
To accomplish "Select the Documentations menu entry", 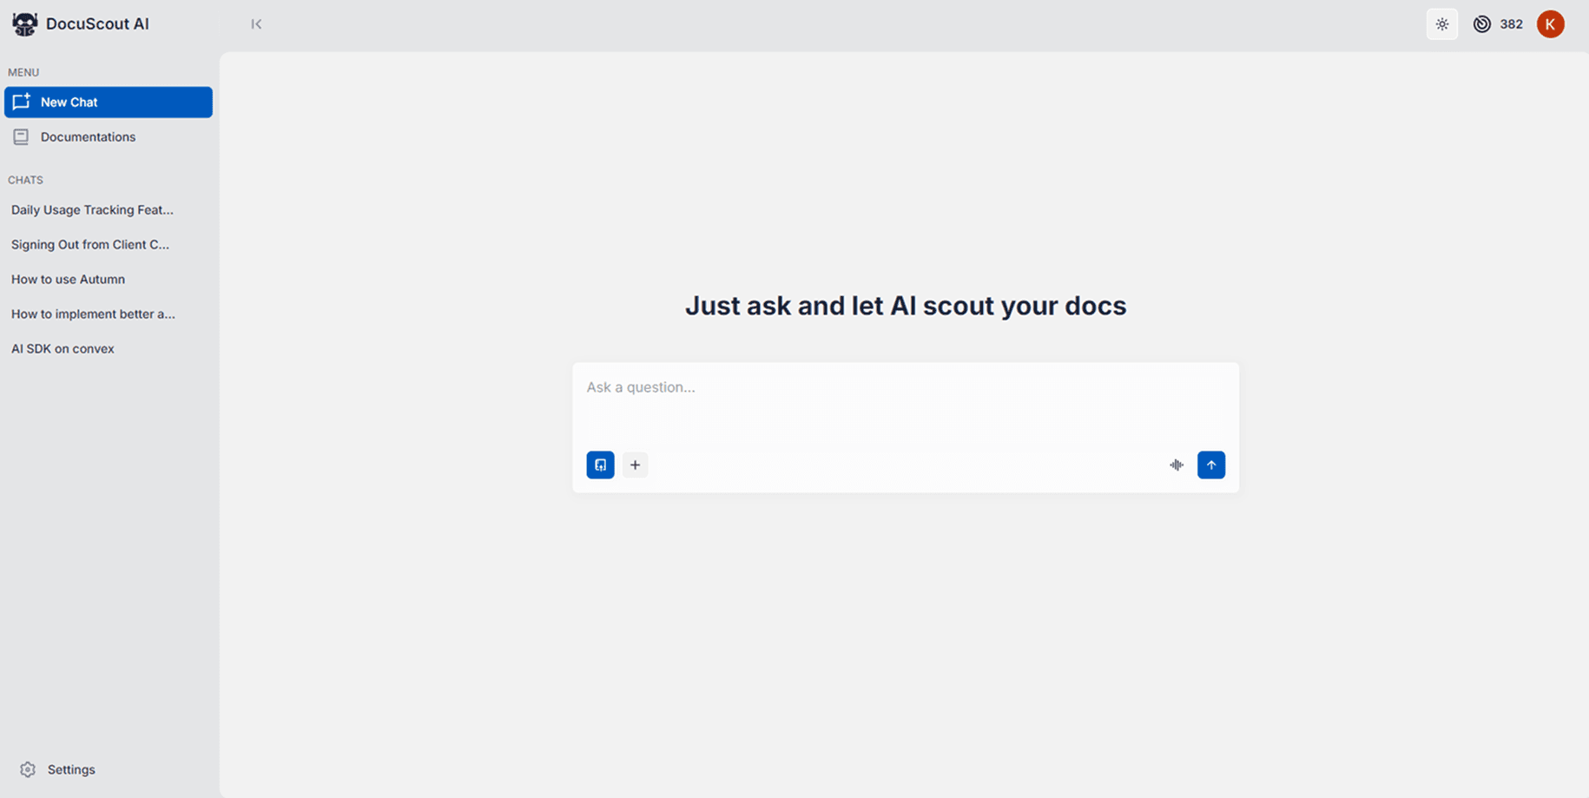I will (x=88, y=136).
